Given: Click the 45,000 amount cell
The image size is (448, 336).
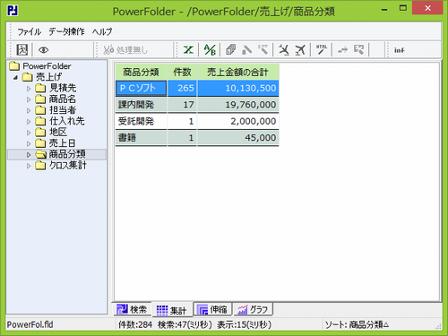Looking at the screenshot, I should click(238, 138).
